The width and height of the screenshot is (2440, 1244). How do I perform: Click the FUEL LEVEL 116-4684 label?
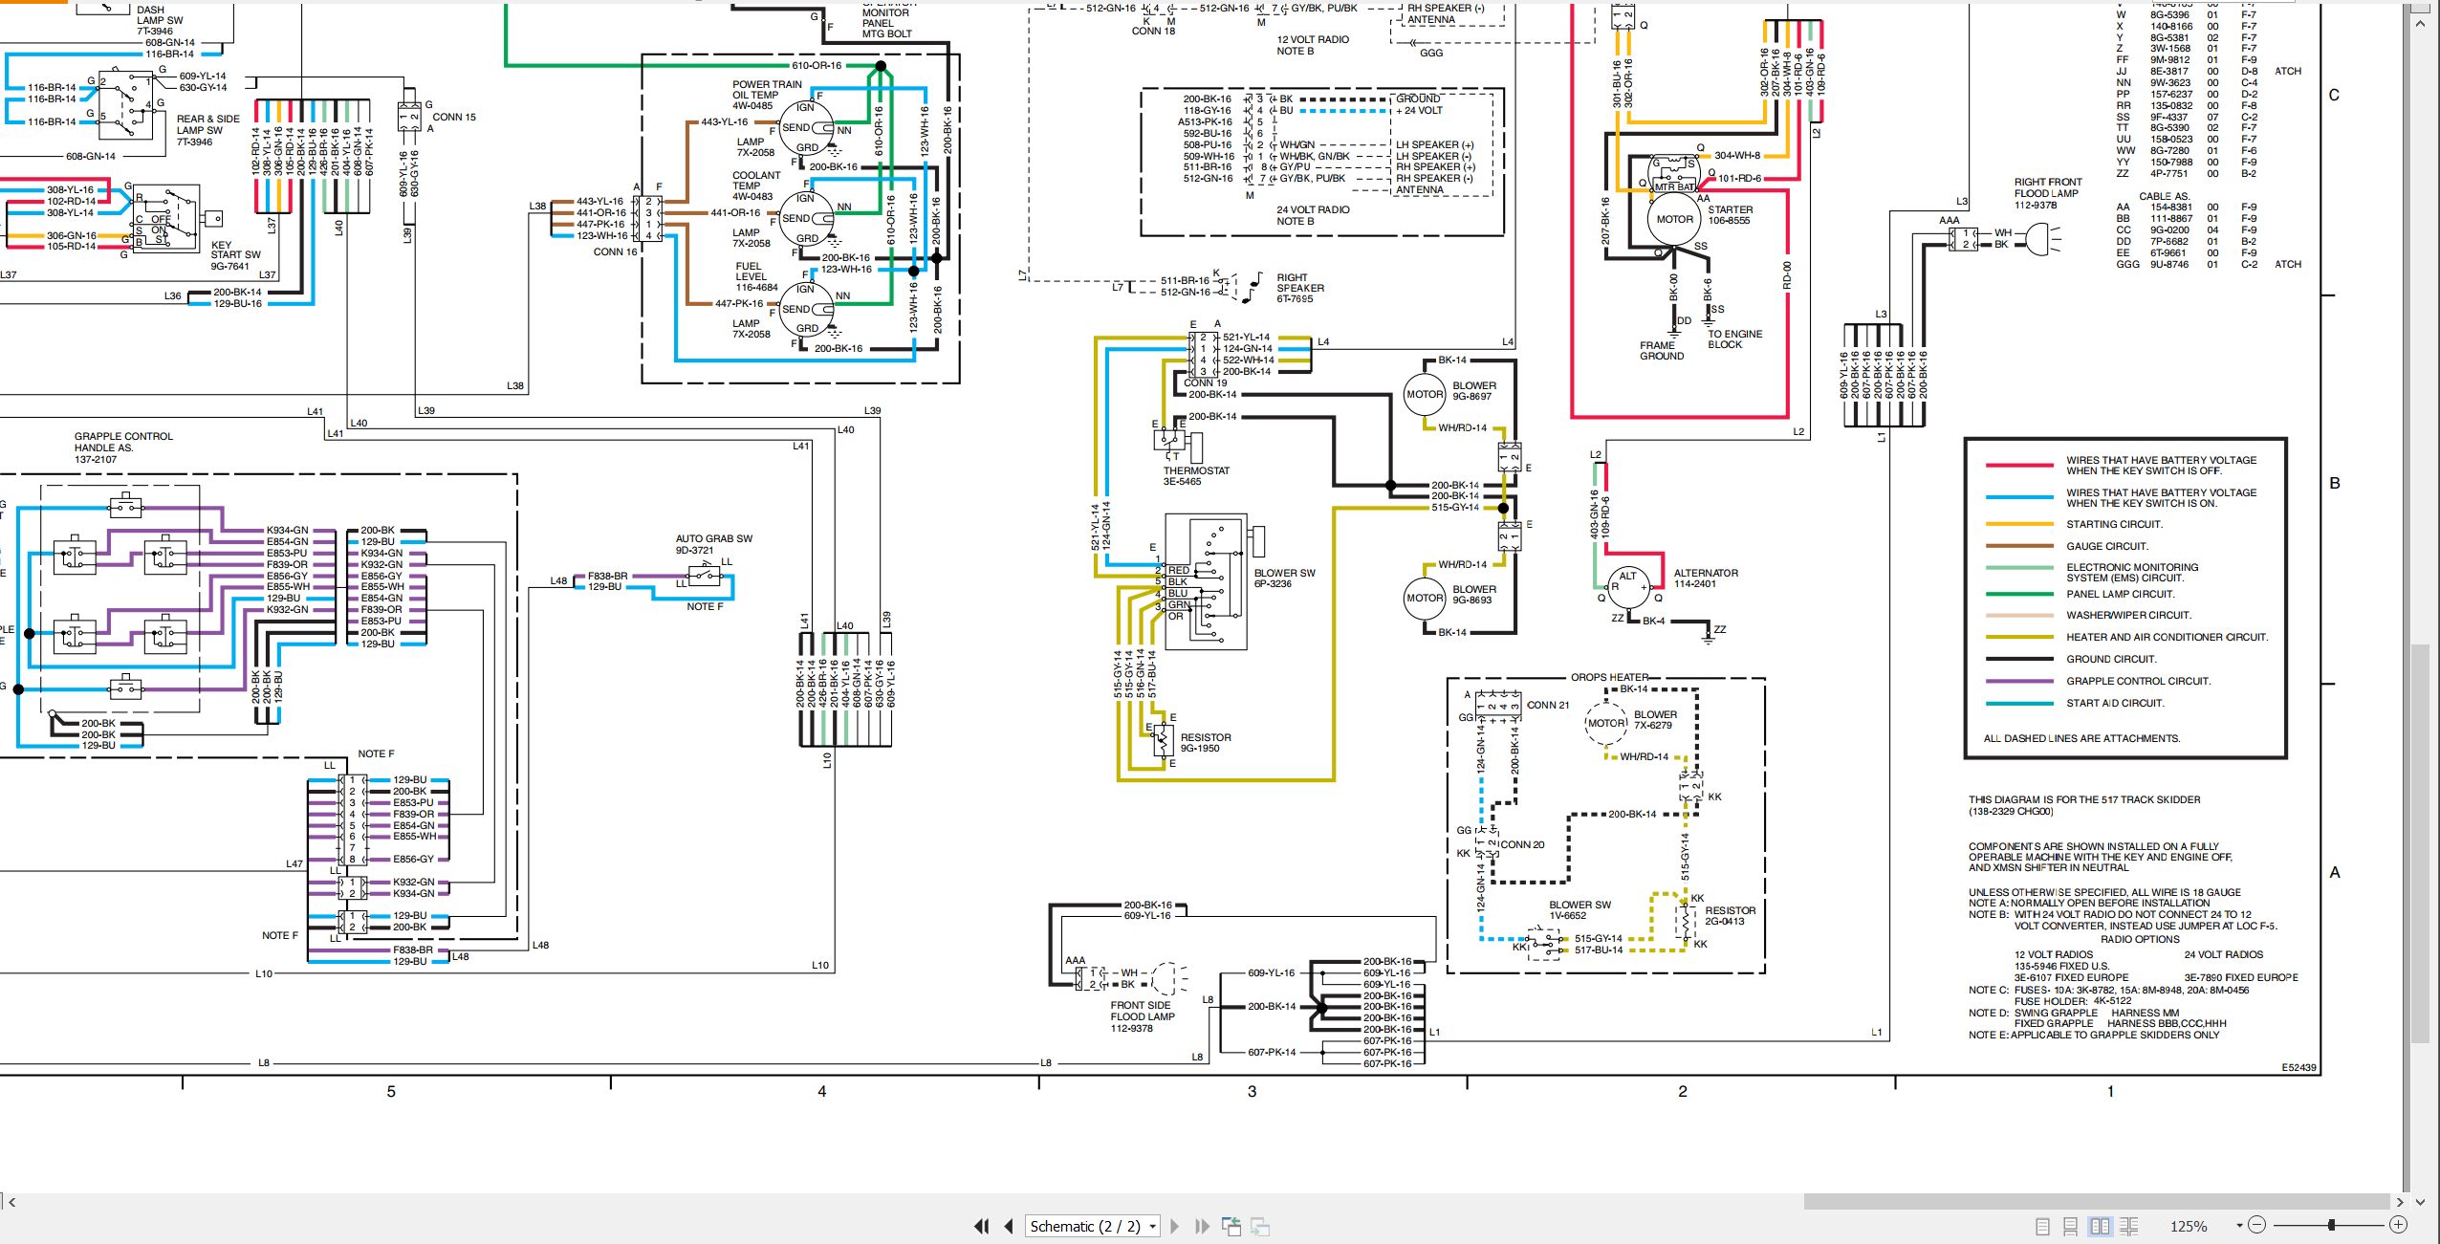point(755,276)
